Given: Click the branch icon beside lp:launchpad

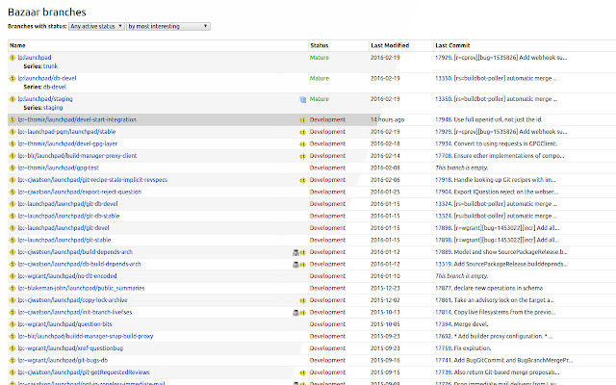Looking at the screenshot, I should (x=13, y=58).
